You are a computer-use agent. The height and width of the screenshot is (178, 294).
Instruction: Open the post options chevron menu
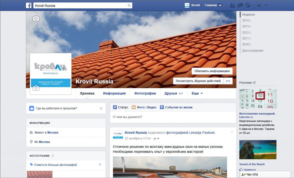pos(232,132)
